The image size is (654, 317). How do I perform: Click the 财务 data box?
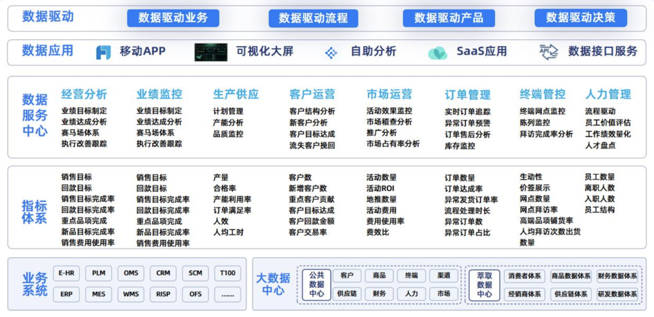[379, 294]
